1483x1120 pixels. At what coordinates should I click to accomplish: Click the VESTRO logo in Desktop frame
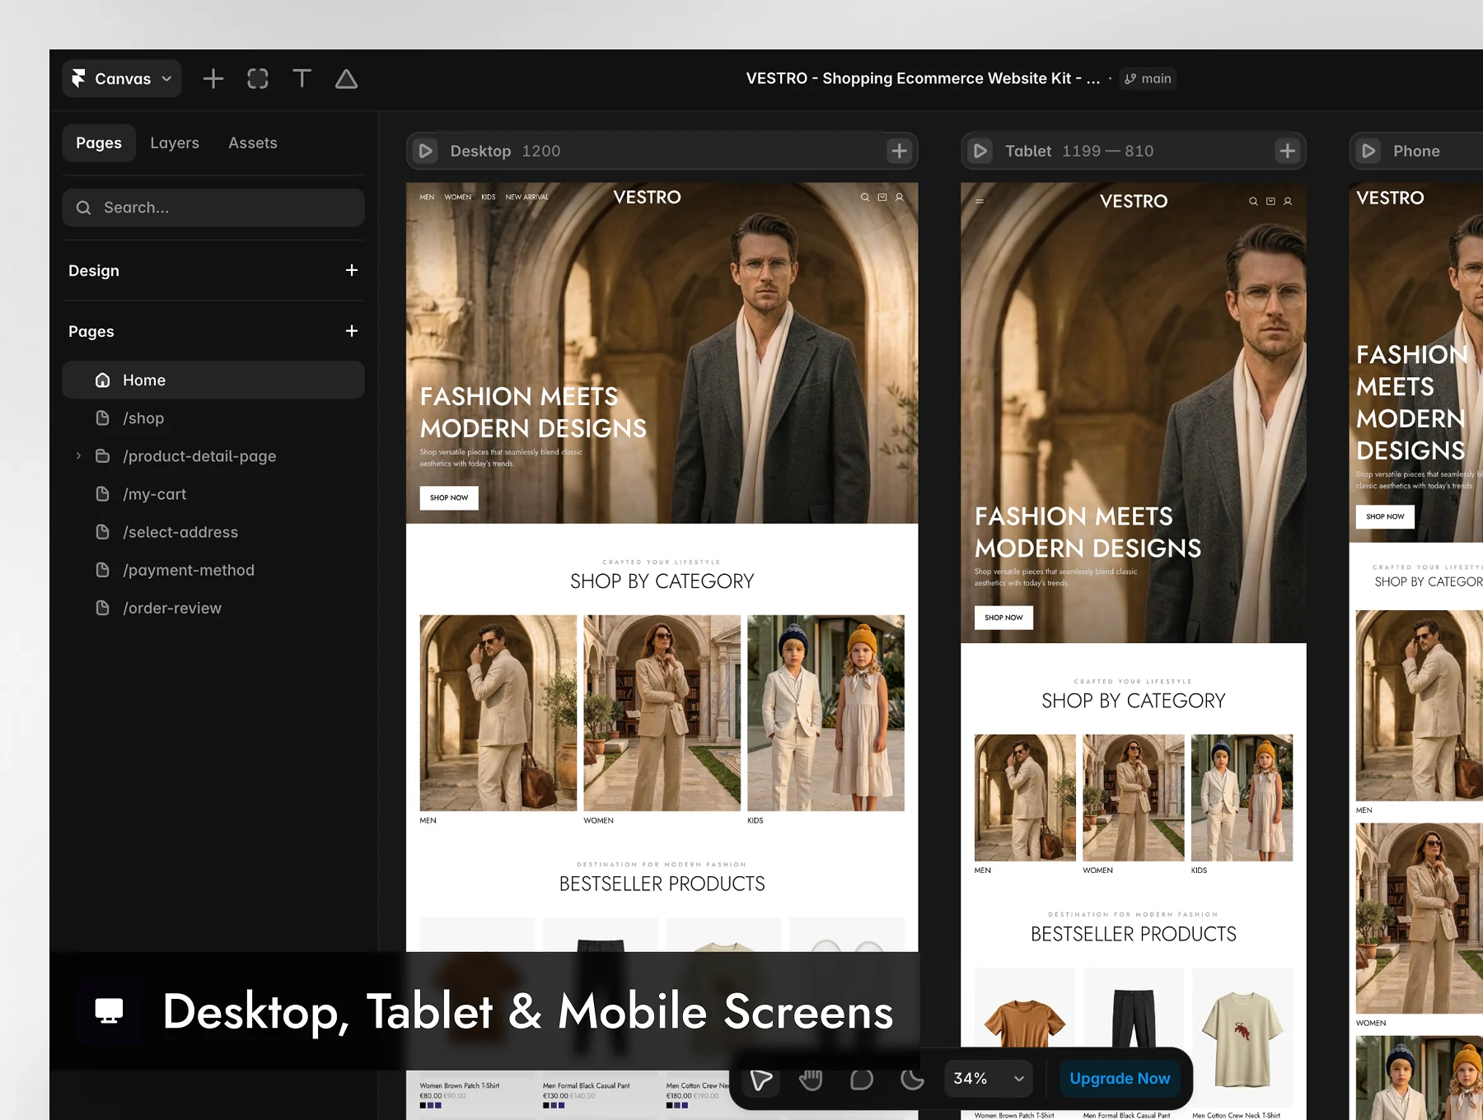click(x=647, y=197)
